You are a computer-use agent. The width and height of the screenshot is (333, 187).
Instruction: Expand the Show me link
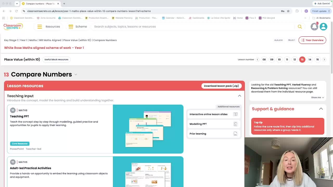317,97
